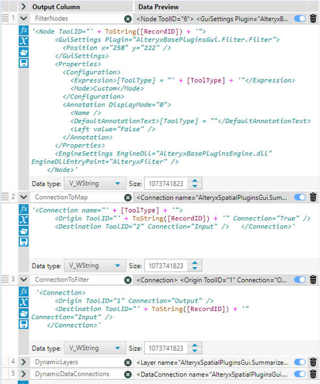Grab the drag handle of row 1
Screen dimensions: 320x384
tap(5, 18)
